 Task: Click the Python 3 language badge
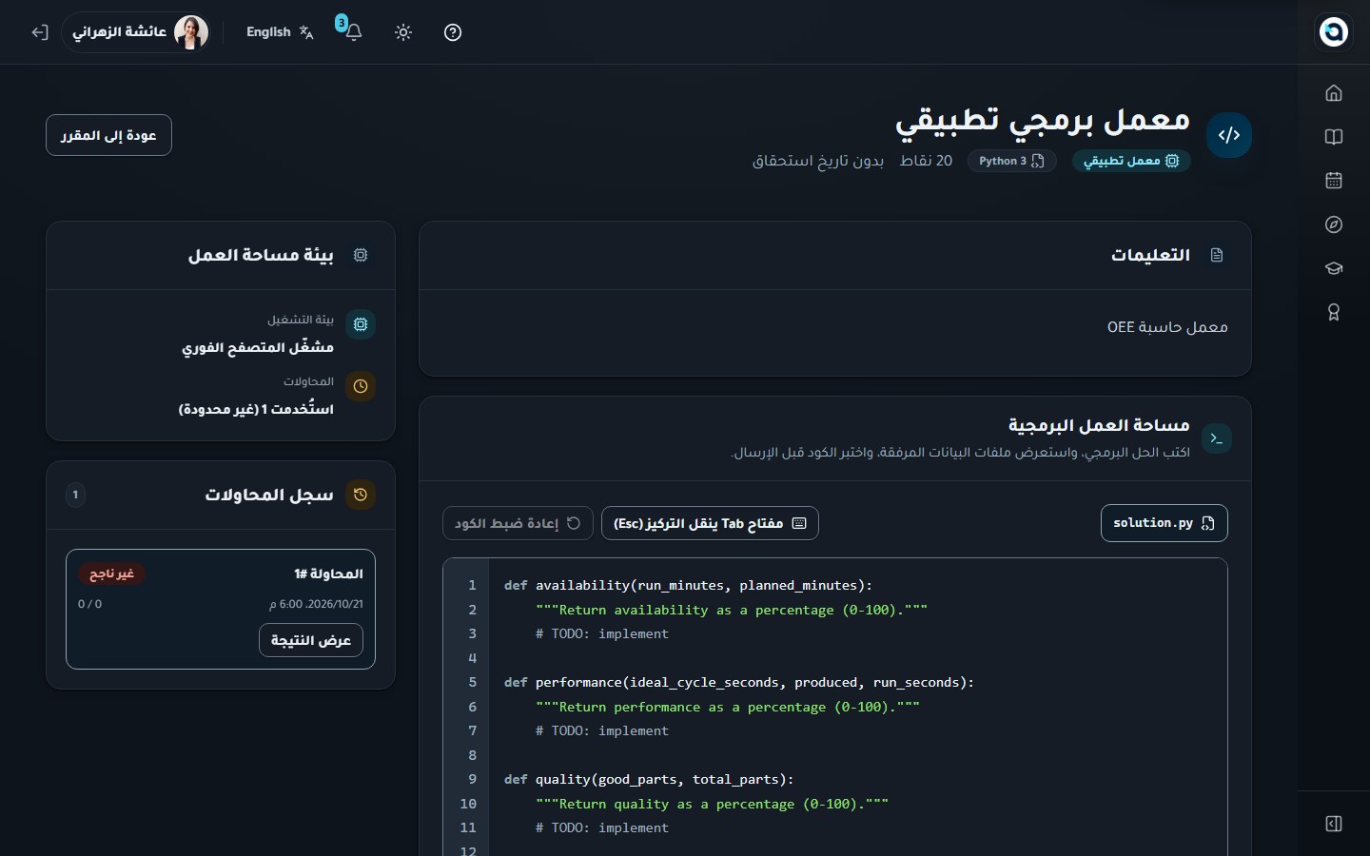click(x=1011, y=161)
